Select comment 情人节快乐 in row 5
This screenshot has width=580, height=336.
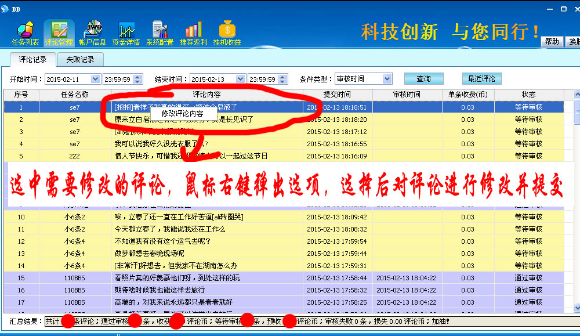(x=191, y=156)
